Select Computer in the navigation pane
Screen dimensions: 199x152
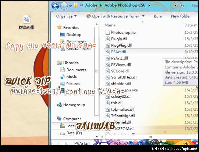[x=72, y=119]
